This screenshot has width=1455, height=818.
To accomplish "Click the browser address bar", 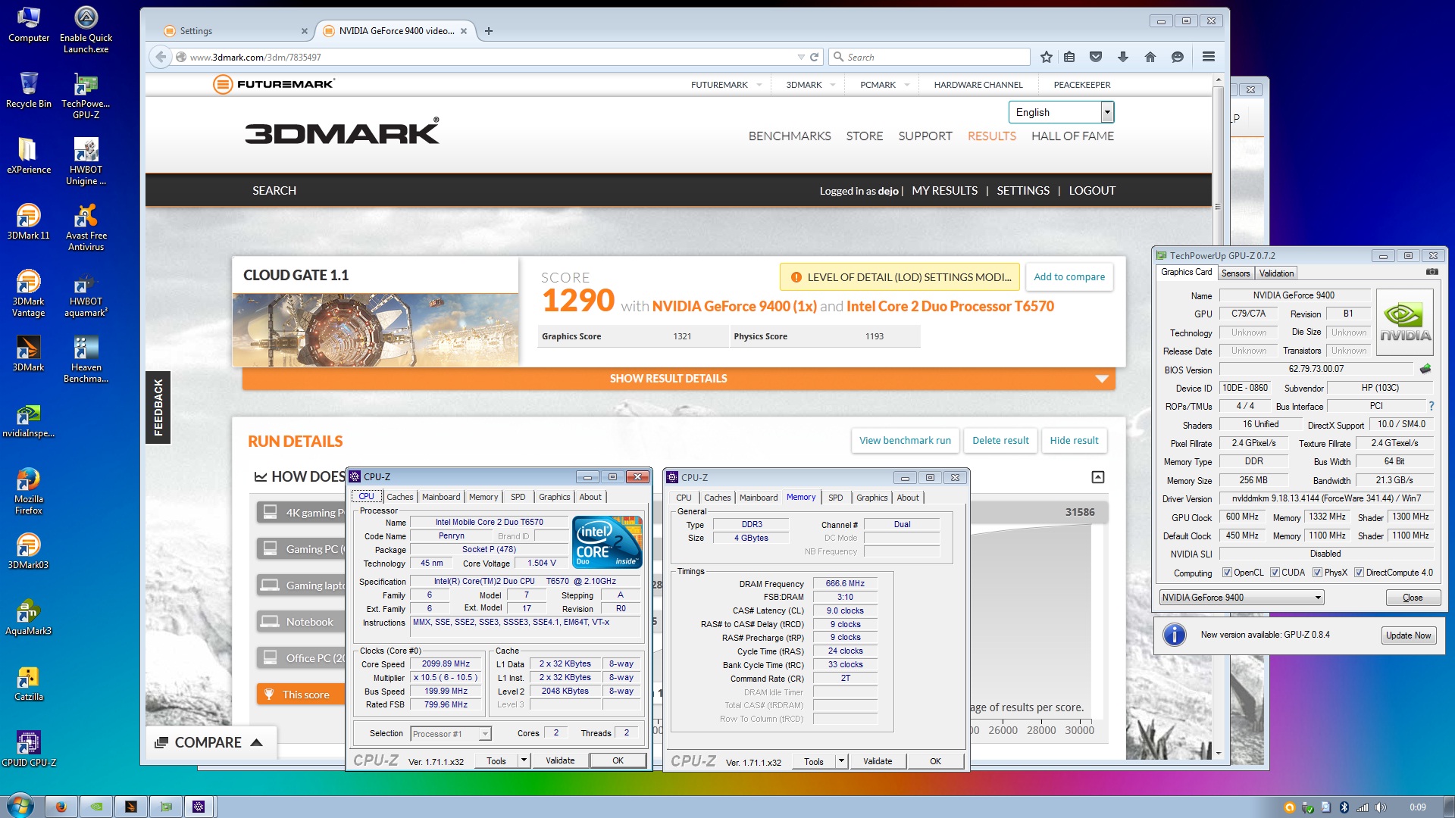I will pos(493,57).
